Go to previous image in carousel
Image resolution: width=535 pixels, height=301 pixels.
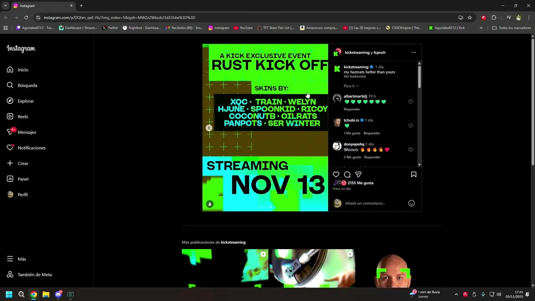point(209,128)
